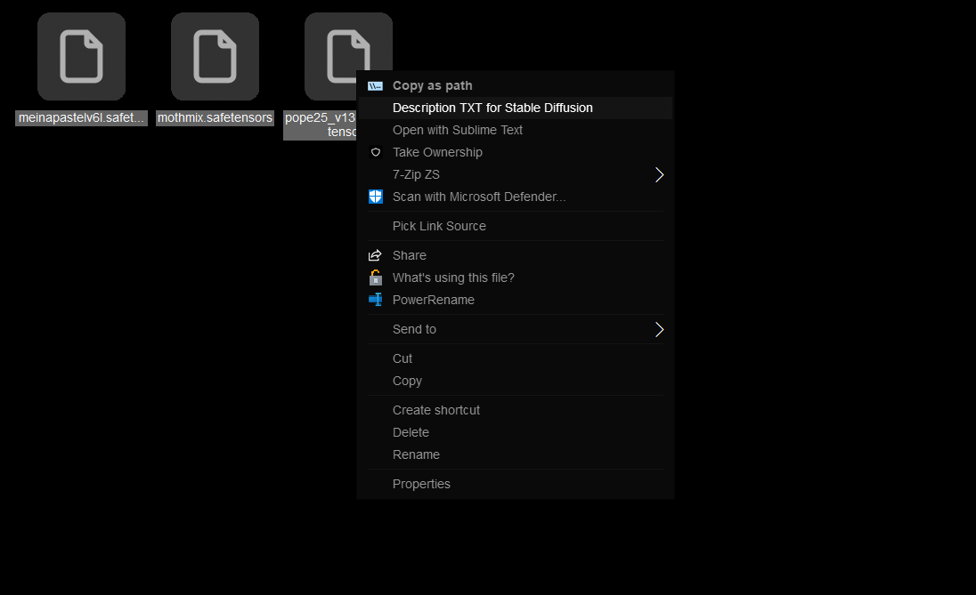
Task: Choose Cut from the context menu
Action: point(516,358)
